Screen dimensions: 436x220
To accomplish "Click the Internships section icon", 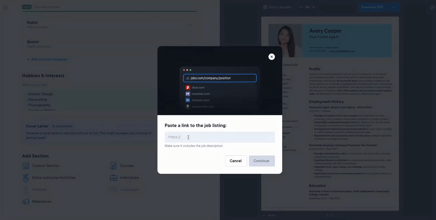I will click(x=114, y=177).
